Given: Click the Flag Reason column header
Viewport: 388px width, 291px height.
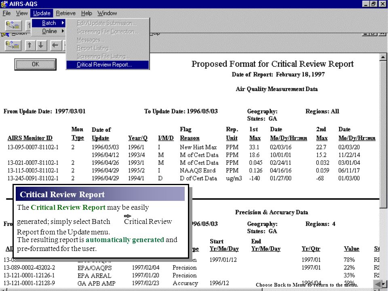Looking at the screenshot, I should pos(190,134).
